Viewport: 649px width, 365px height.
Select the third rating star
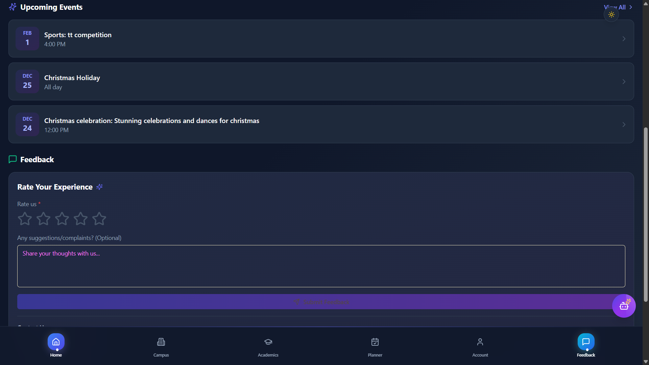tap(62, 219)
